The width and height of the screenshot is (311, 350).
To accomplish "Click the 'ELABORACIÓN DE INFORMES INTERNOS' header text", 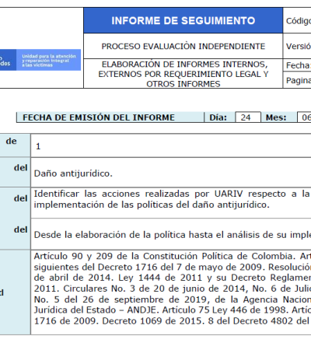I will [x=184, y=64].
